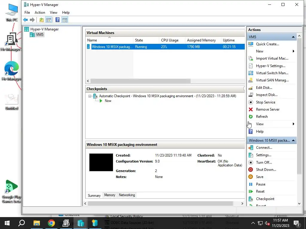Click the Stop Service icon
The image size is (306, 229).
point(251,102)
